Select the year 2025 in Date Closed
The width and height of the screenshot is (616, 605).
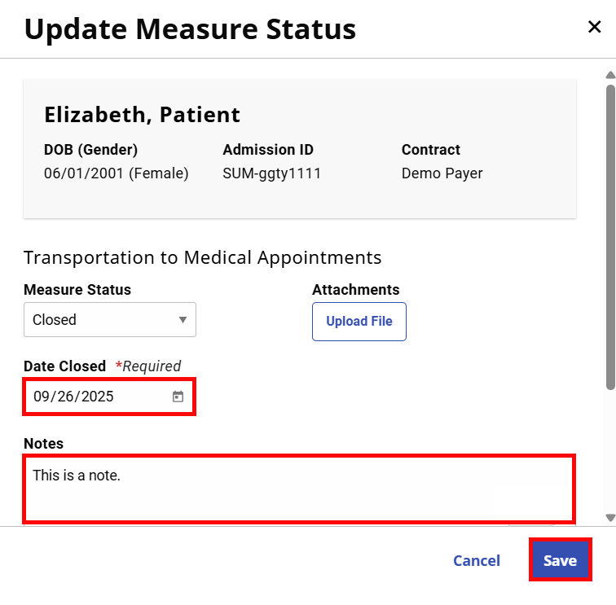pyautogui.click(x=97, y=397)
